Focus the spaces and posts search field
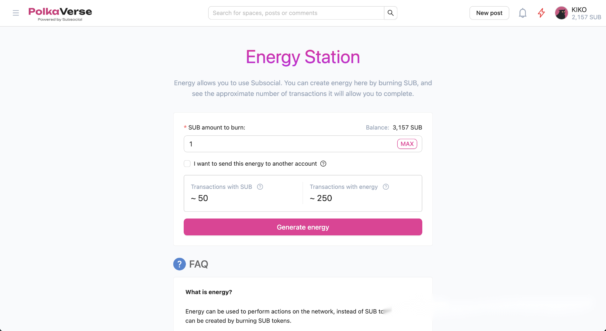Image resolution: width=606 pixels, height=331 pixels. (x=296, y=13)
